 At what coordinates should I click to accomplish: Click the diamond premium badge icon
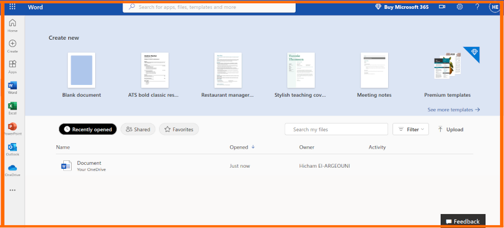click(474, 53)
